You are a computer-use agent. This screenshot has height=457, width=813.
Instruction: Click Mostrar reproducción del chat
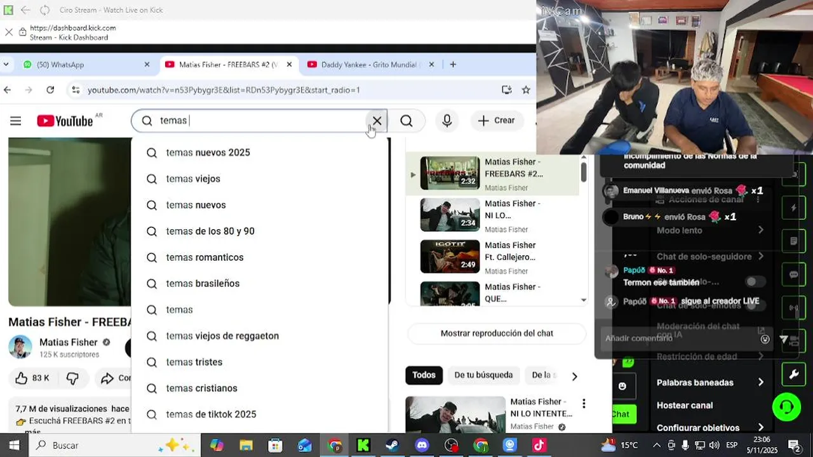[x=497, y=333]
